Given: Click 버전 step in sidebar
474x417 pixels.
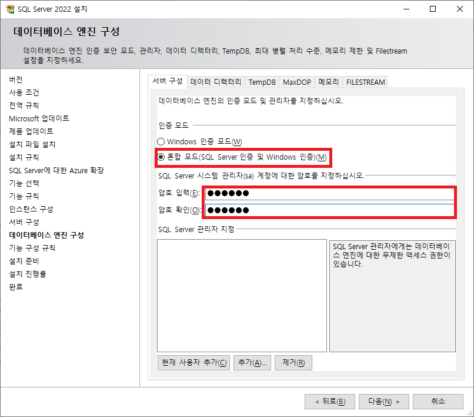Looking at the screenshot, I should pyautogui.click(x=16, y=80).
